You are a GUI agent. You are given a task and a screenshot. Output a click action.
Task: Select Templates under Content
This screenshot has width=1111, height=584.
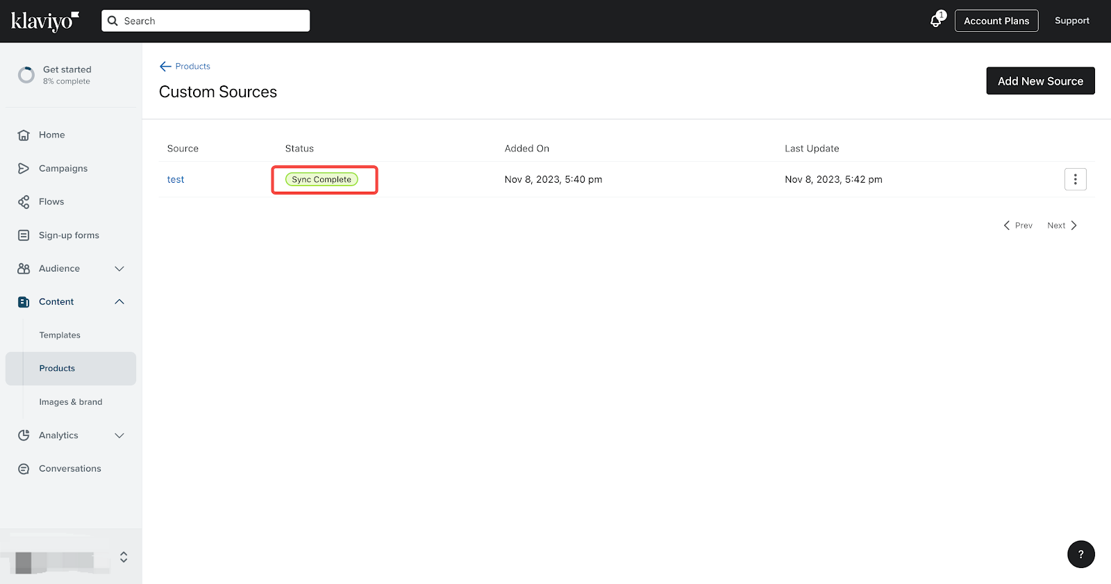(x=60, y=335)
